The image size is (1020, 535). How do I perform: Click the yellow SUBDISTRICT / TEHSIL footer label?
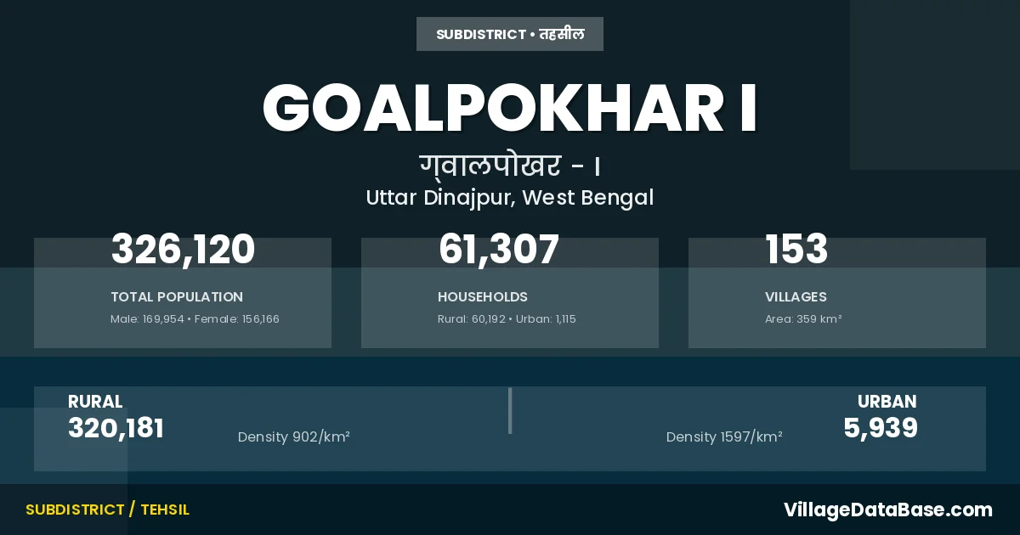pyautogui.click(x=107, y=510)
